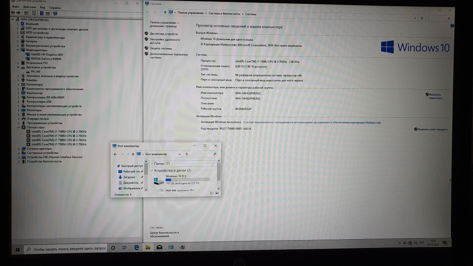Click blue Help icon in Device Manager toolbar
Image resolution: width=473 pixels, height=266 pixels.
(x=42, y=13)
